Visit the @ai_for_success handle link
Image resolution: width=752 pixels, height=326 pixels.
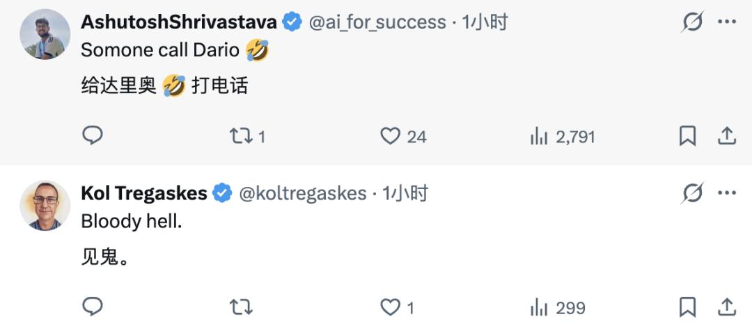point(377,22)
